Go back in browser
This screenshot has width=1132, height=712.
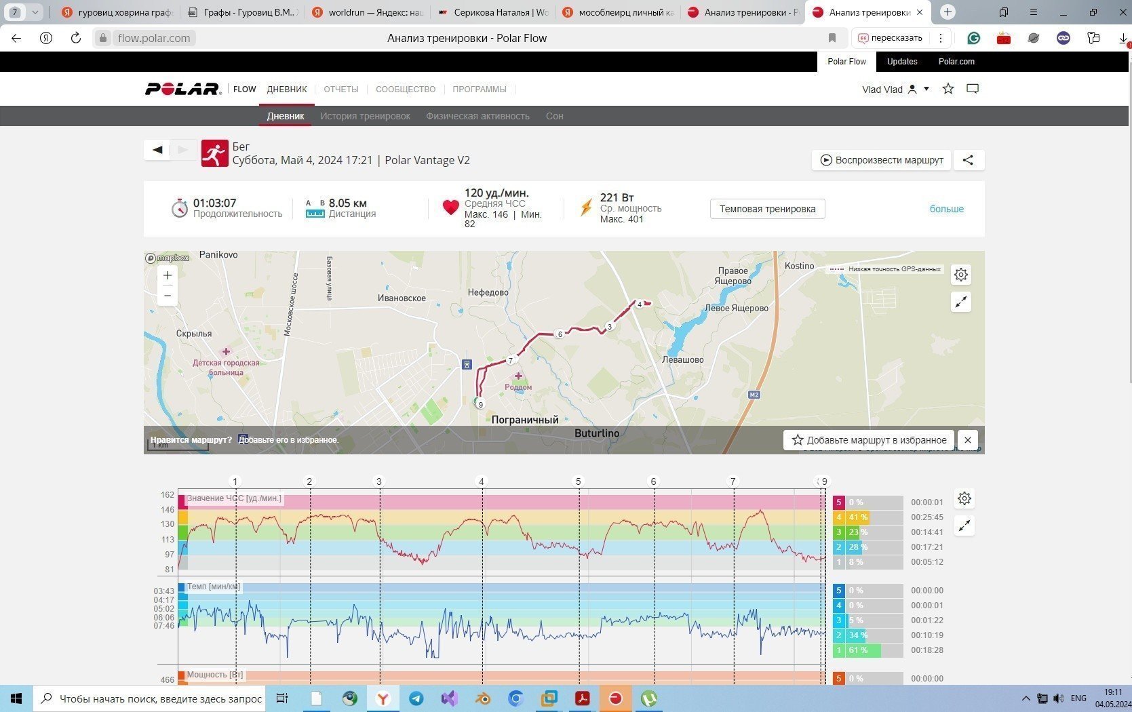click(x=16, y=38)
